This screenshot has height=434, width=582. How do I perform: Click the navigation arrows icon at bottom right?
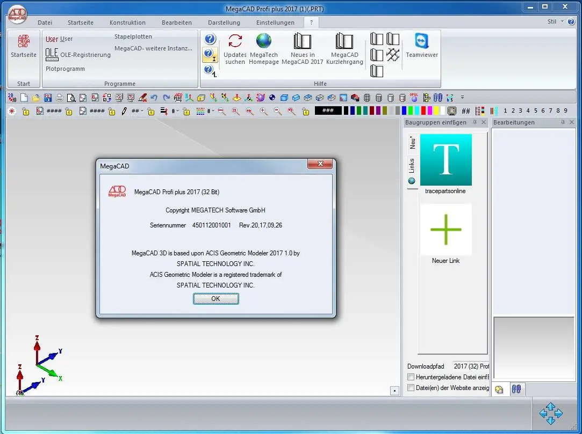click(x=551, y=413)
